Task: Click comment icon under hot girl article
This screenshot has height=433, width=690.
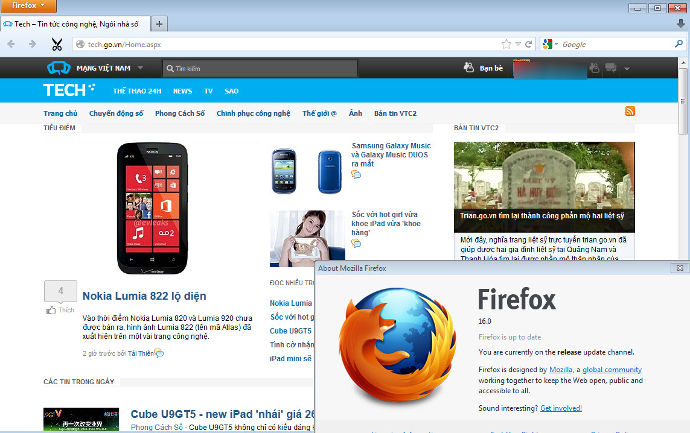Action: point(356,244)
